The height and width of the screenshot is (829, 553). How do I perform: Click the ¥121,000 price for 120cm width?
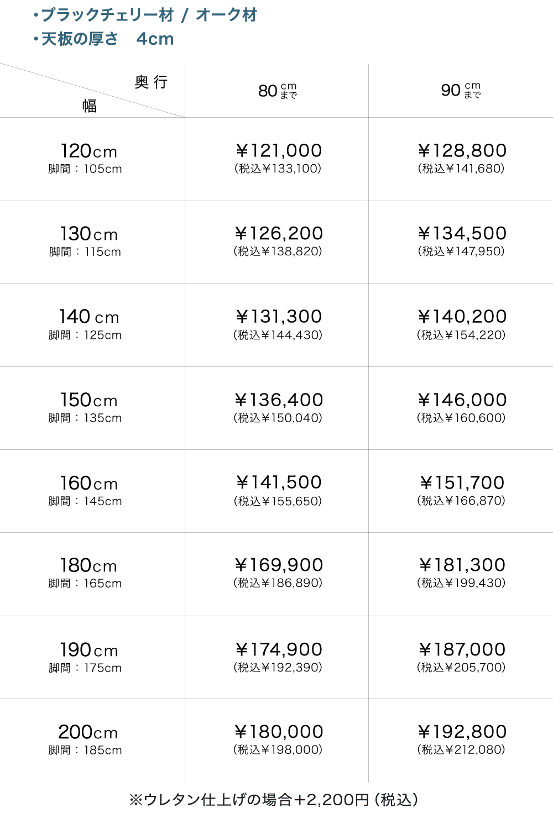click(278, 151)
